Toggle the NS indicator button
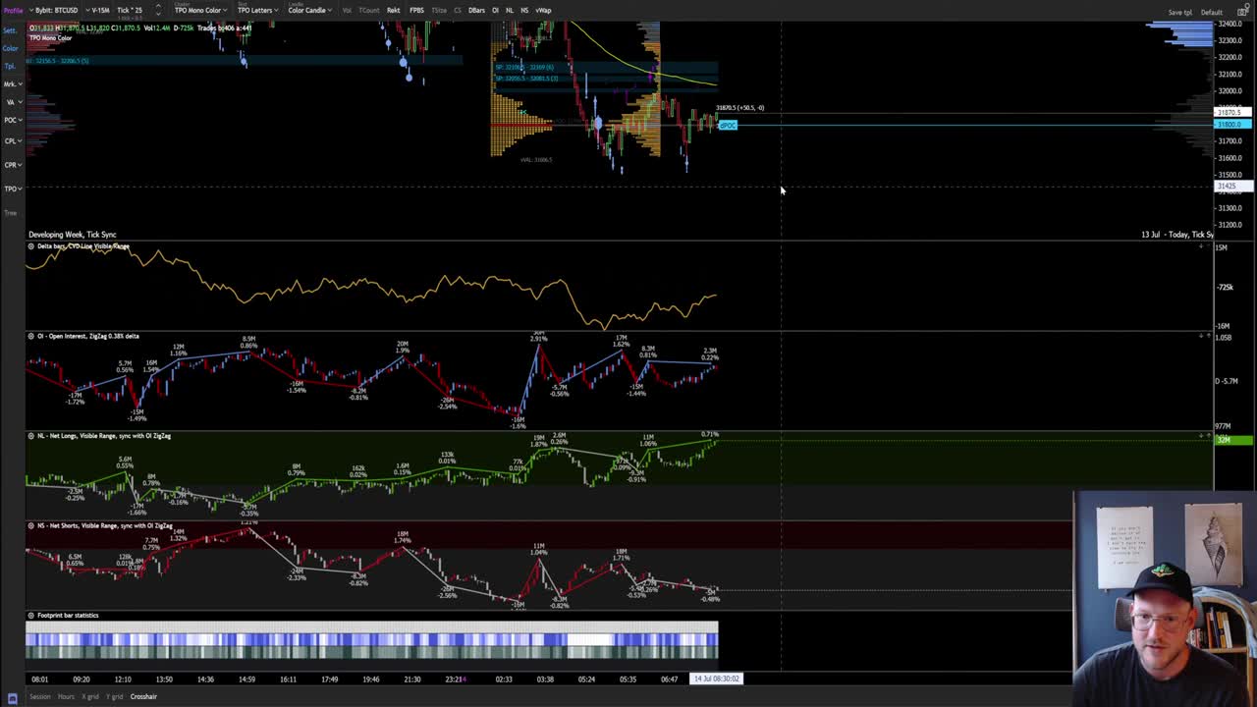 pyautogui.click(x=524, y=10)
